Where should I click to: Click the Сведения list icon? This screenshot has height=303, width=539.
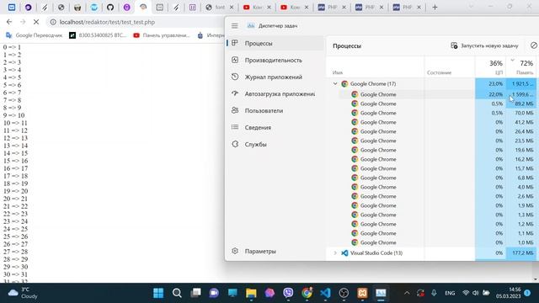pos(235,127)
